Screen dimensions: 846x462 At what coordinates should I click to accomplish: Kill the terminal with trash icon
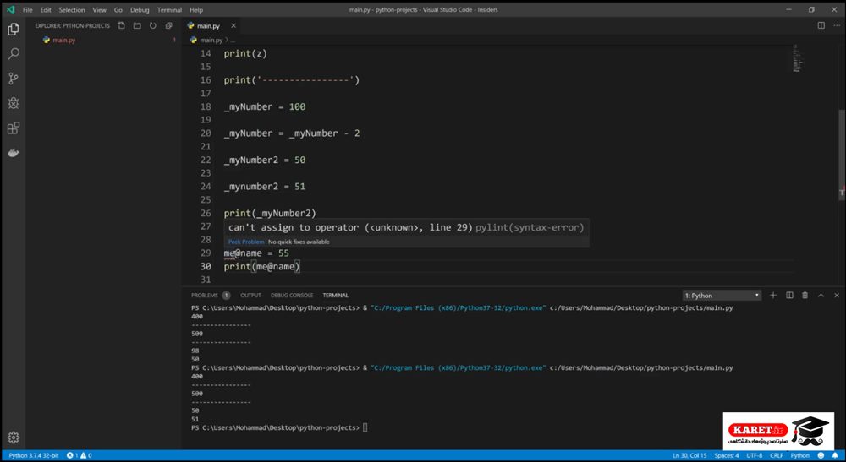(x=805, y=295)
